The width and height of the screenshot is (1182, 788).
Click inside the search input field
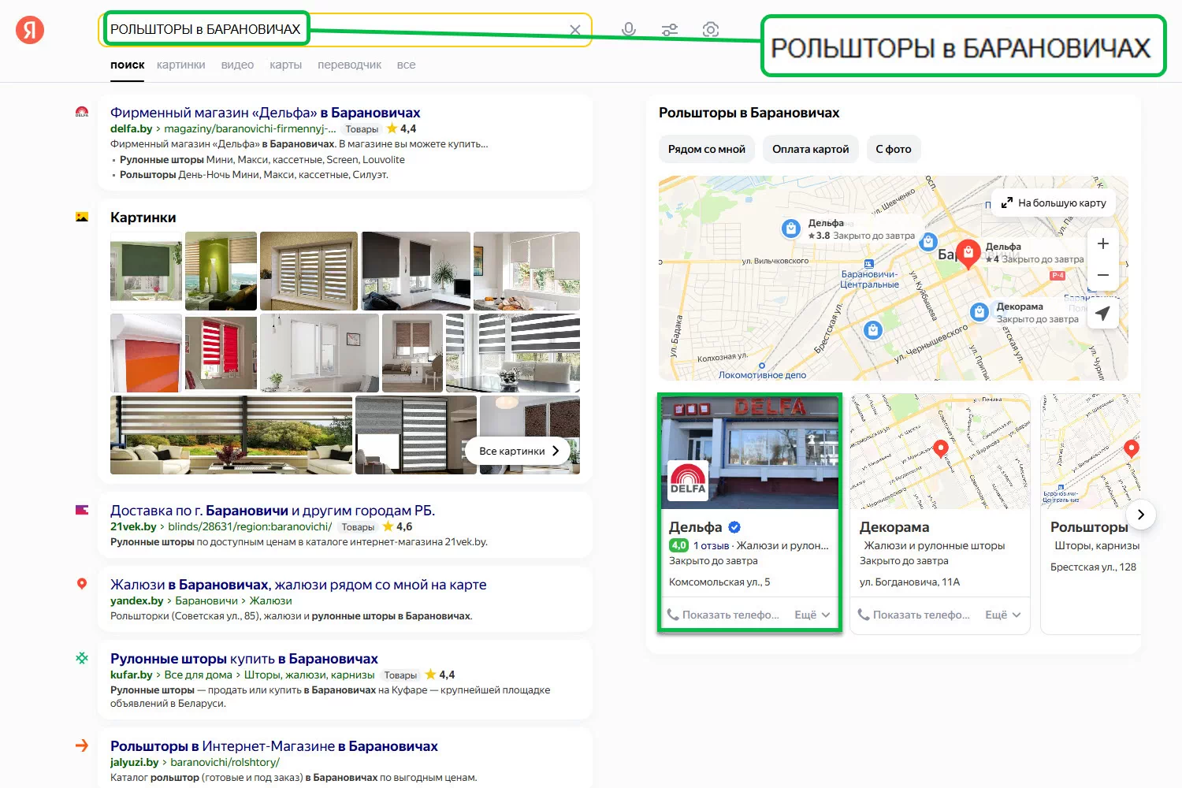433,30
